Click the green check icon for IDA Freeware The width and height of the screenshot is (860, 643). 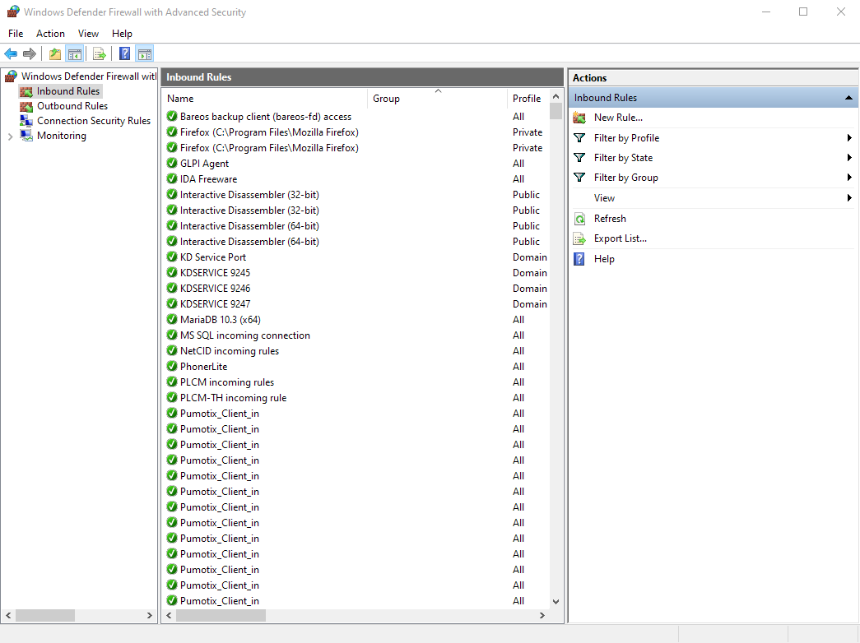(x=172, y=178)
